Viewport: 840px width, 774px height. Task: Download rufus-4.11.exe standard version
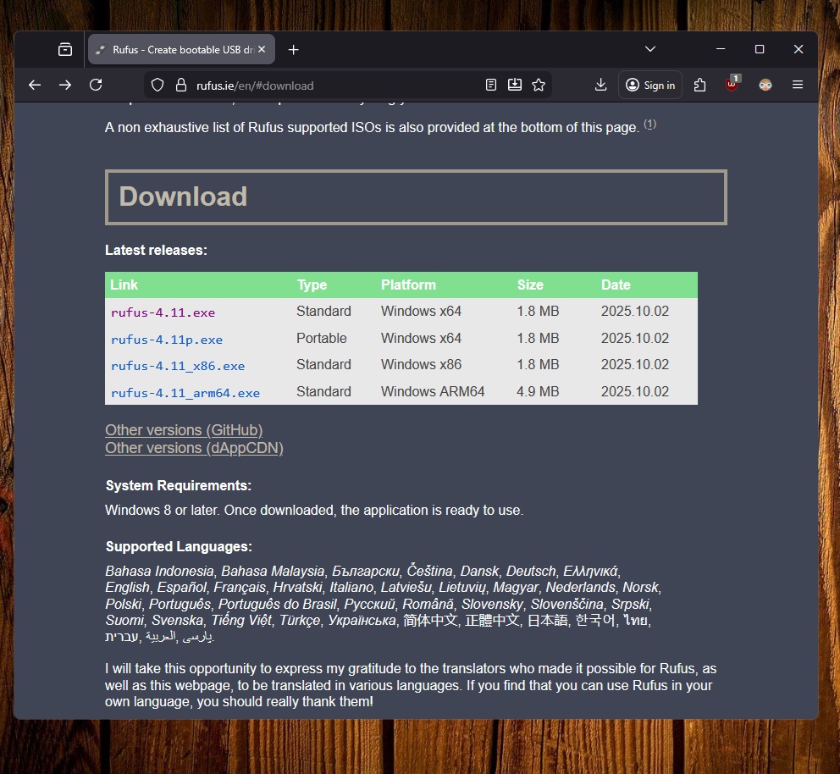(163, 312)
